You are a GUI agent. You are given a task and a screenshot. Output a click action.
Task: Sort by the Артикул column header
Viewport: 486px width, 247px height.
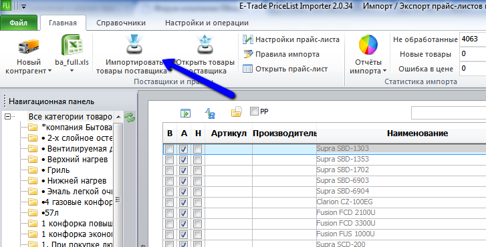pyautogui.click(x=229, y=134)
